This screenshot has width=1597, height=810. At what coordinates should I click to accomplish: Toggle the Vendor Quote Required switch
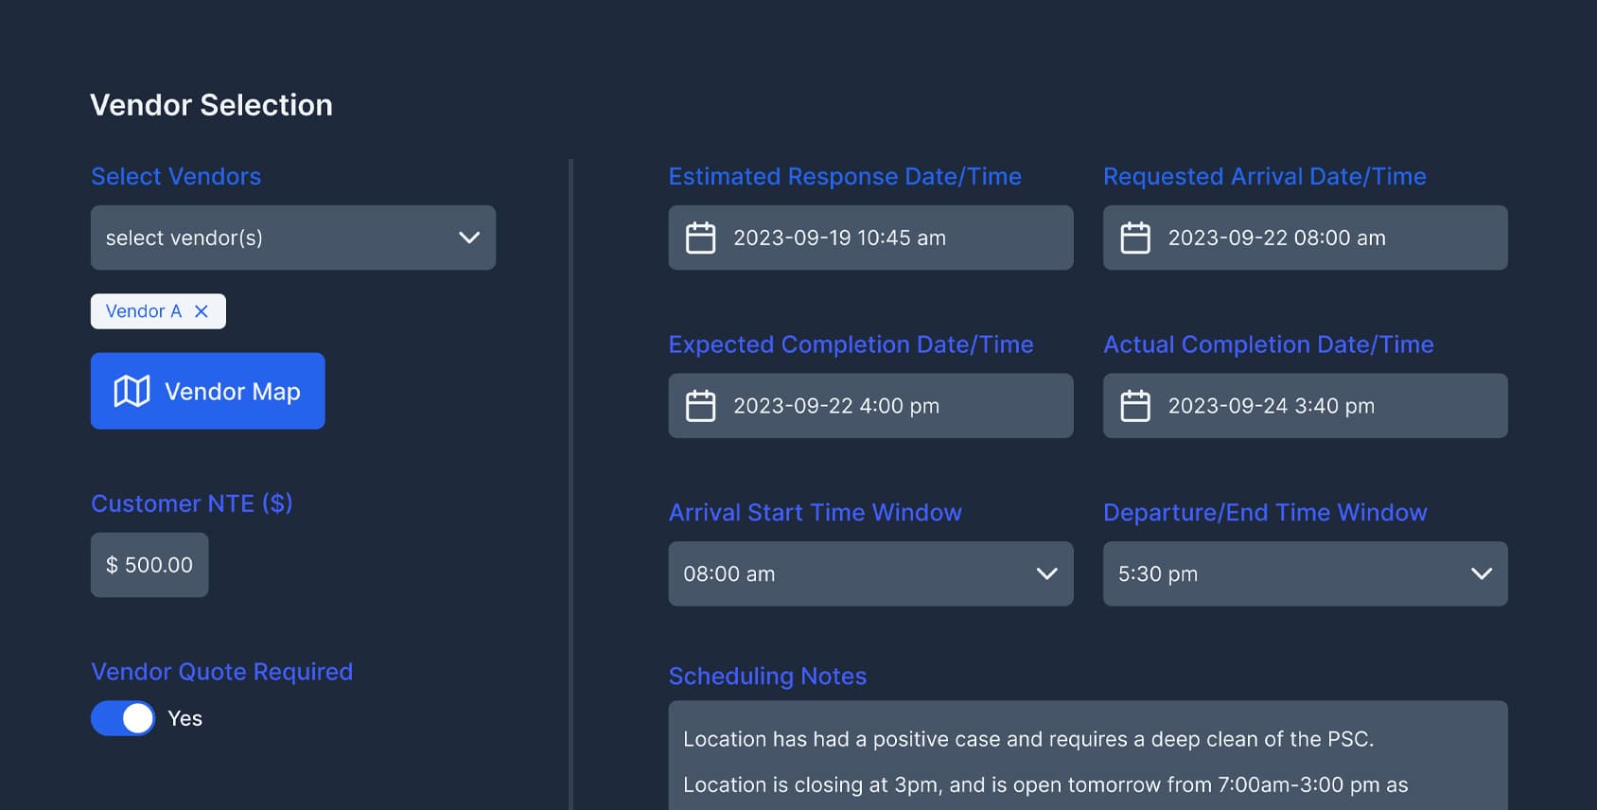point(123,718)
